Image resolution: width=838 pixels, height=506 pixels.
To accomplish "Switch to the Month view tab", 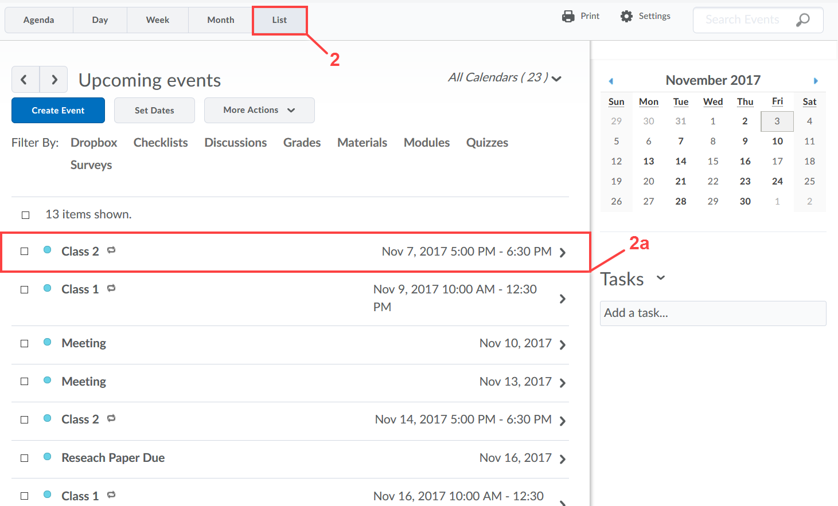I will point(220,20).
